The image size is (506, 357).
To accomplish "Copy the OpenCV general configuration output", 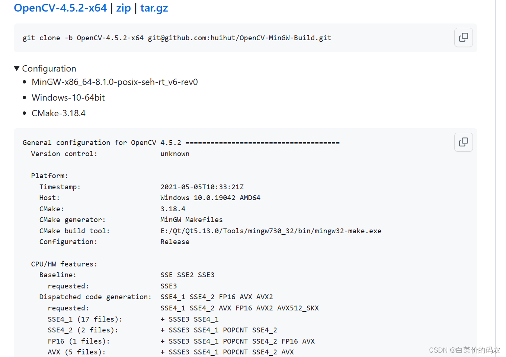I will point(463,142).
